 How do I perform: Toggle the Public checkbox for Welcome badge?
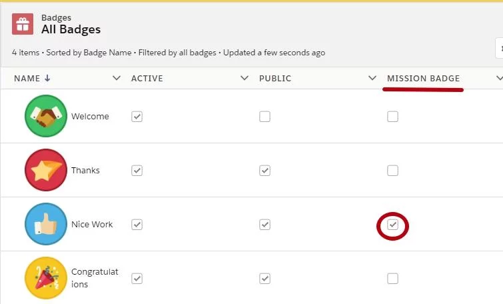click(264, 117)
